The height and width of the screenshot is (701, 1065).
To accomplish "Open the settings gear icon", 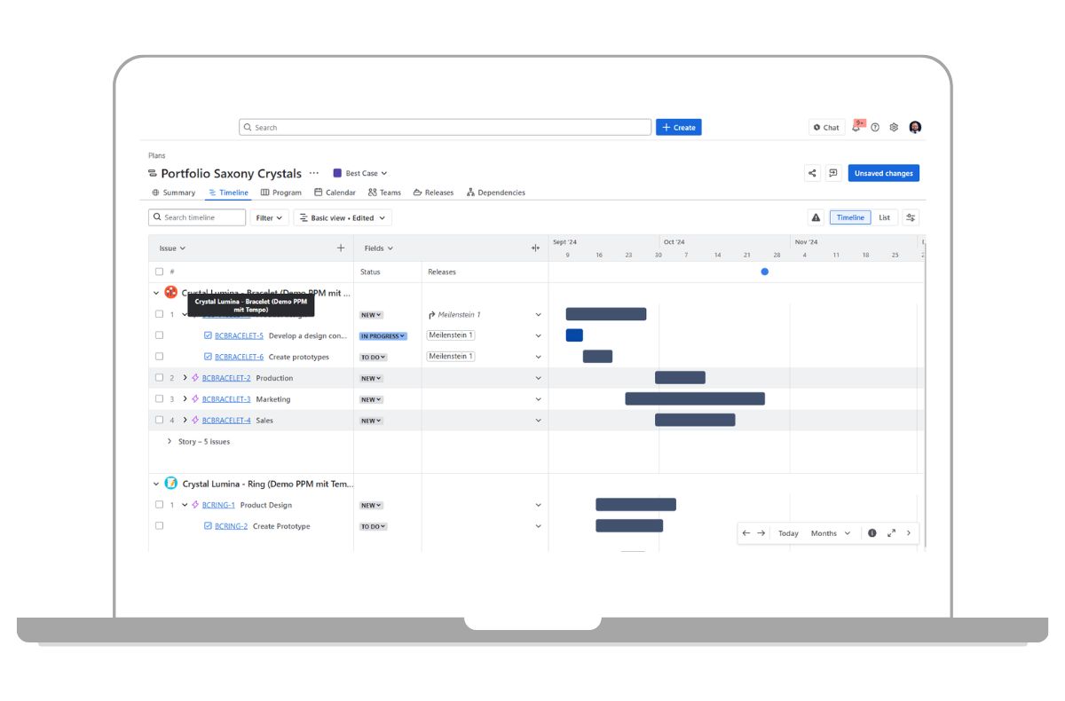I will pos(894,128).
